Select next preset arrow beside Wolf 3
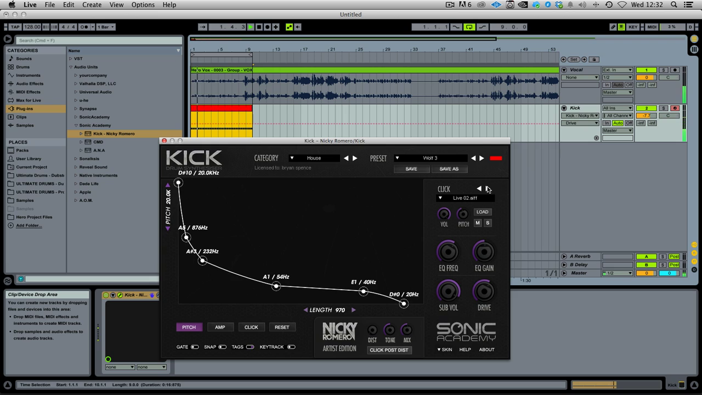This screenshot has width=702, height=395. 482,158
